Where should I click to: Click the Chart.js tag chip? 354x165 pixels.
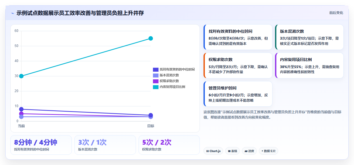213,151
